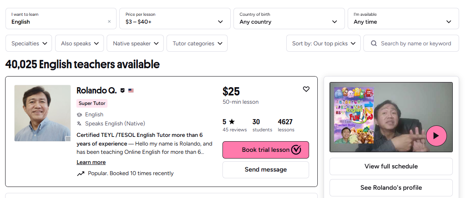Open the I'm available time dropdown
The height and width of the screenshot is (198, 465).
click(x=403, y=19)
